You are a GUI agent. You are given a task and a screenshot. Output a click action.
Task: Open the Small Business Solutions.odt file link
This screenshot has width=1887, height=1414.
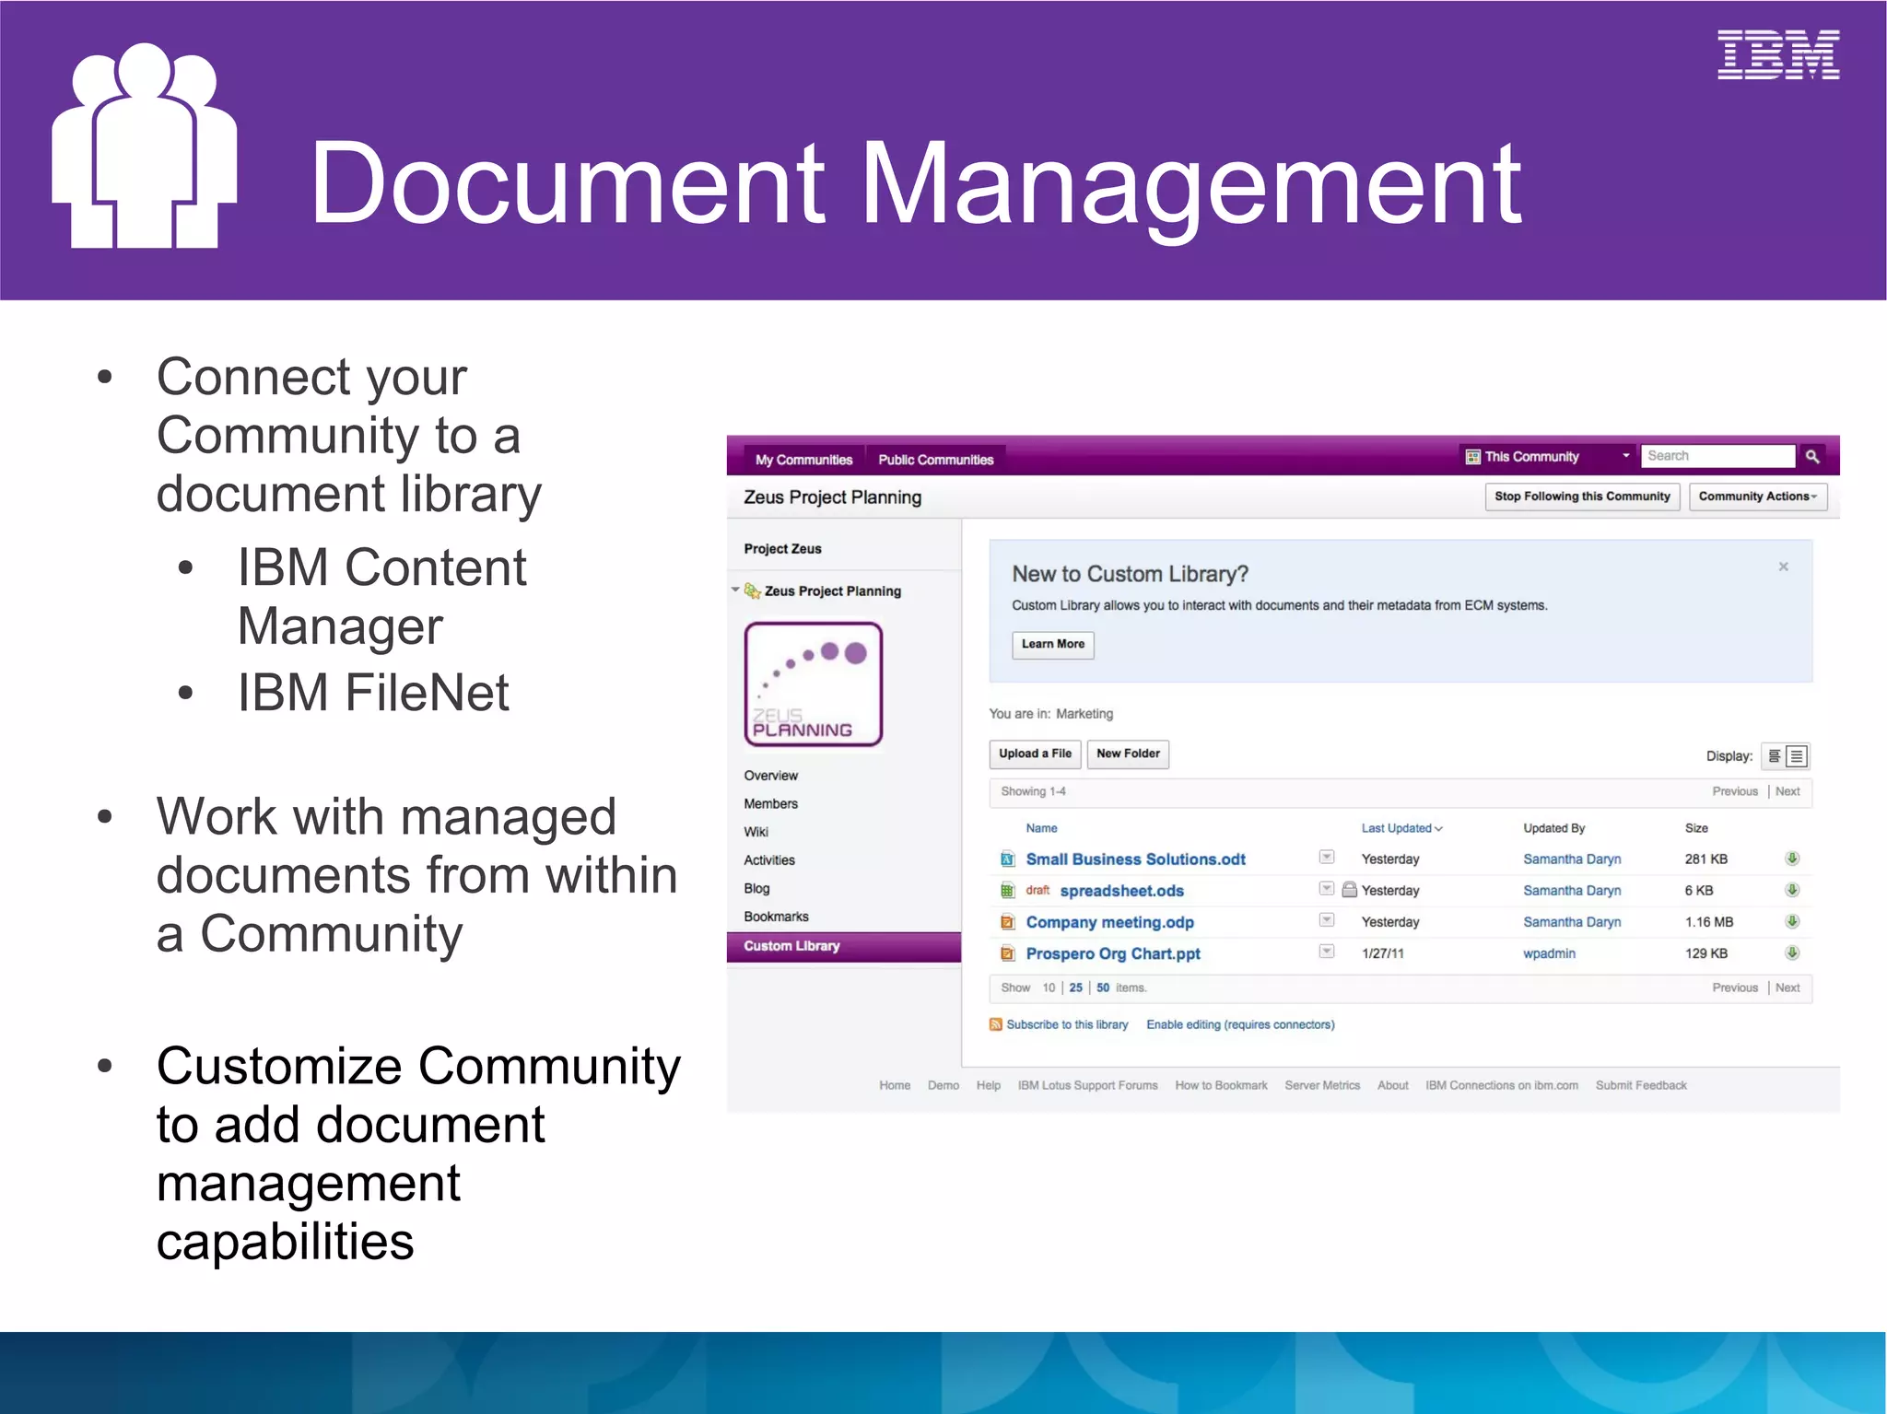coord(1135,859)
